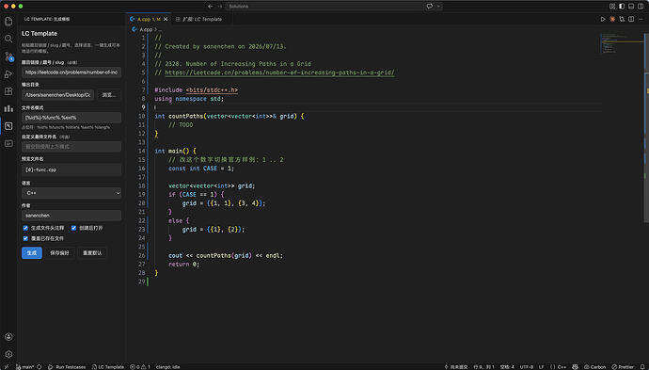Click the UTF-8 encoding status item

tap(526, 366)
